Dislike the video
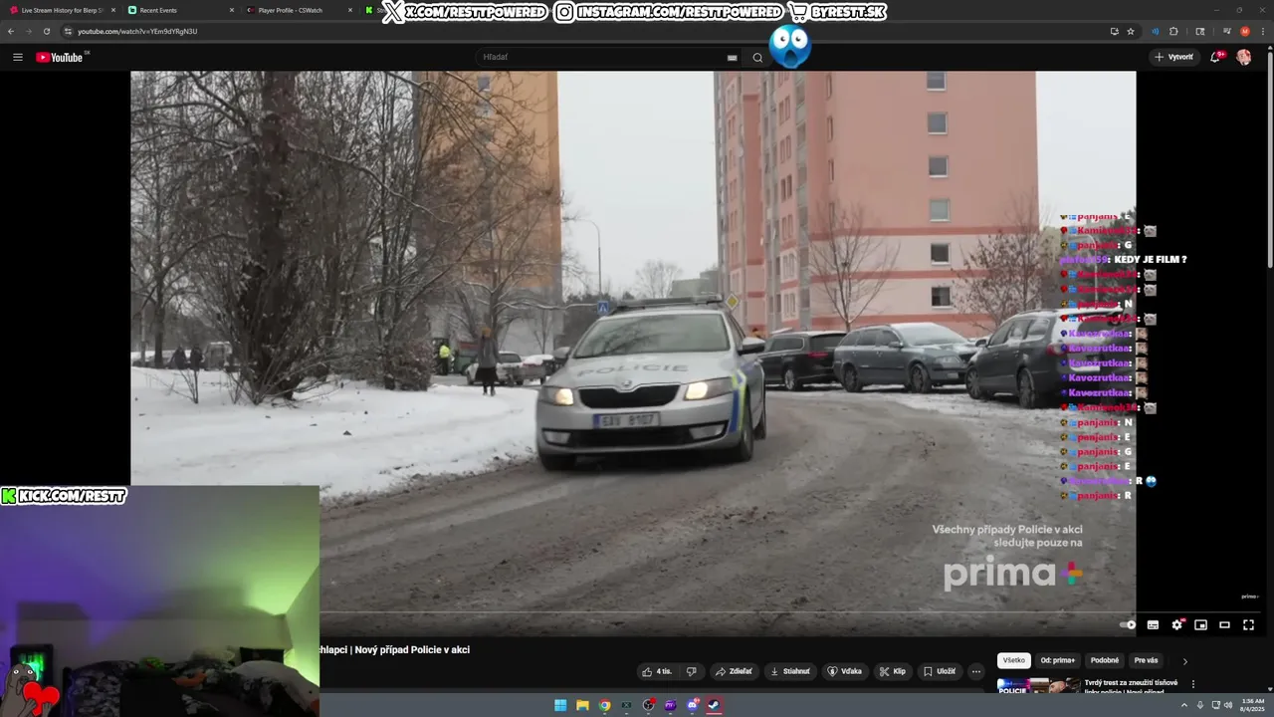The image size is (1274, 717). (x=692, y=671)
